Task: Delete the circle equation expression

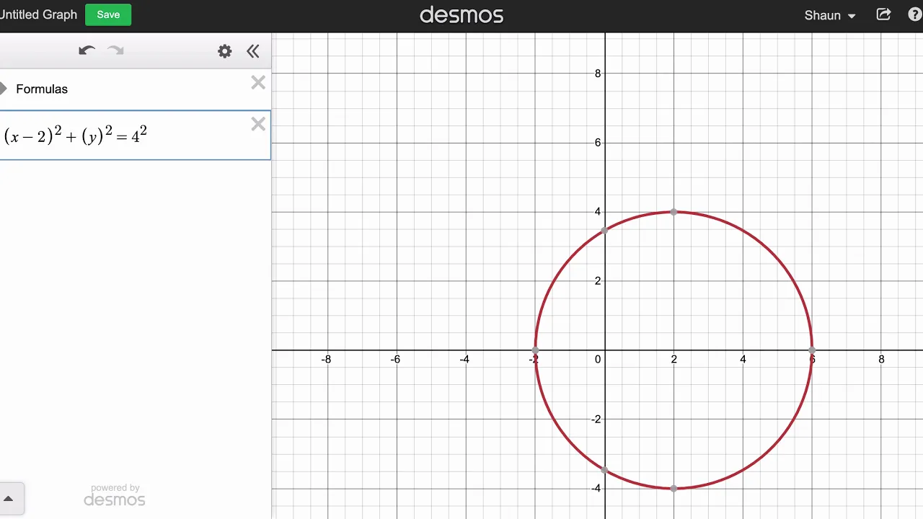Action: (258, 125)
